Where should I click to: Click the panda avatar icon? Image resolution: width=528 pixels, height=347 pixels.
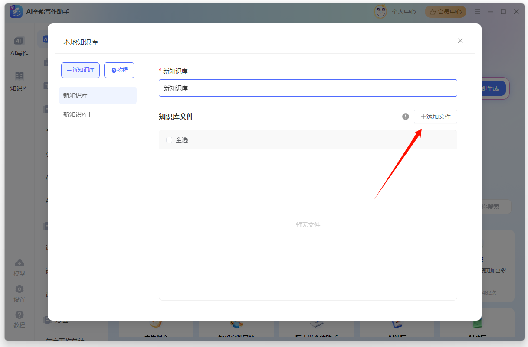(x=380, y=12)
